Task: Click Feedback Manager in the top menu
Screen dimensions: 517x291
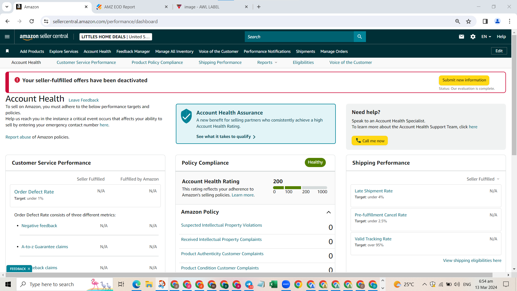Action: click(x=133, y=51)
